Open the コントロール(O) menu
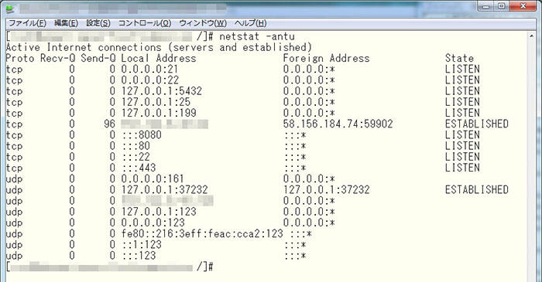Image resolution: width=542 pixels, height=282 pixels. tap(145, 23)
